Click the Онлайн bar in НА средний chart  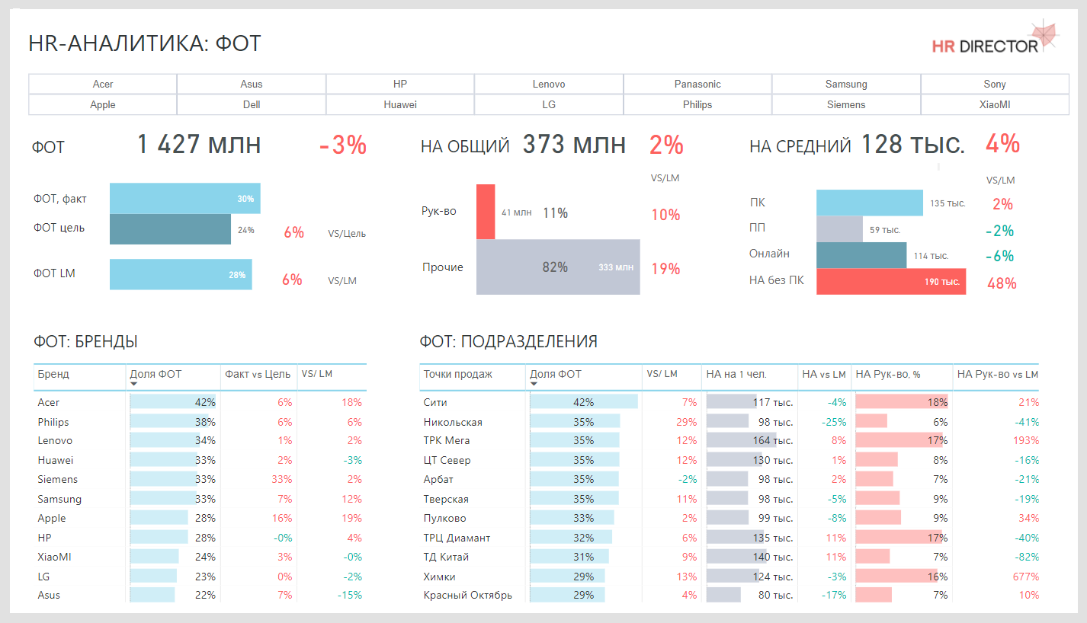pyautogui.click(x=861, y=255)
